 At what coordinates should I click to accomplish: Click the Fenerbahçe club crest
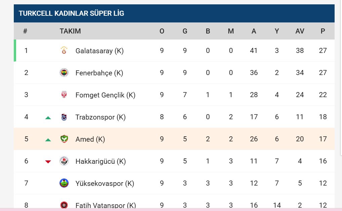pos(64,73)
